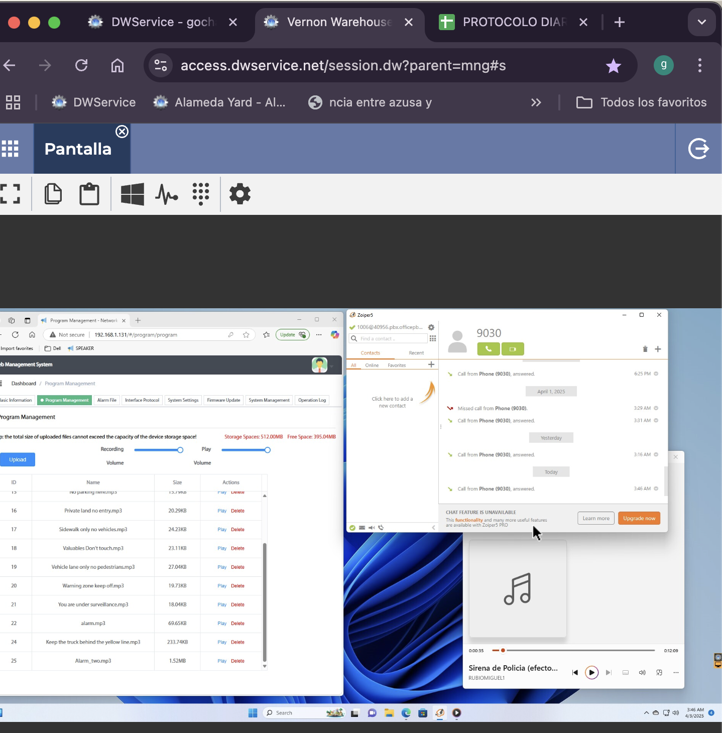The width and height of the screenshot is (722, 733).
Task: Expand options for 3:16 AM call entry
Action: [x=656, y=454]
